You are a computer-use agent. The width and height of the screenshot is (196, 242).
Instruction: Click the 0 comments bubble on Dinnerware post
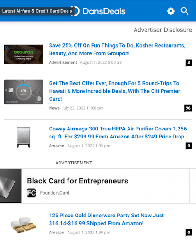(188, 233)
